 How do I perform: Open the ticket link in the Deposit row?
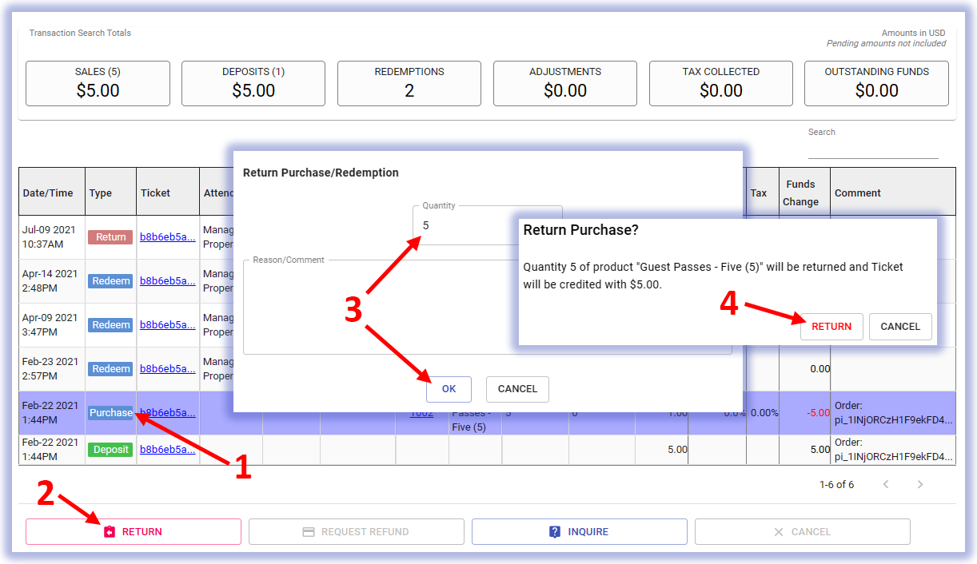pyautogui.click(x=168, y=450)
